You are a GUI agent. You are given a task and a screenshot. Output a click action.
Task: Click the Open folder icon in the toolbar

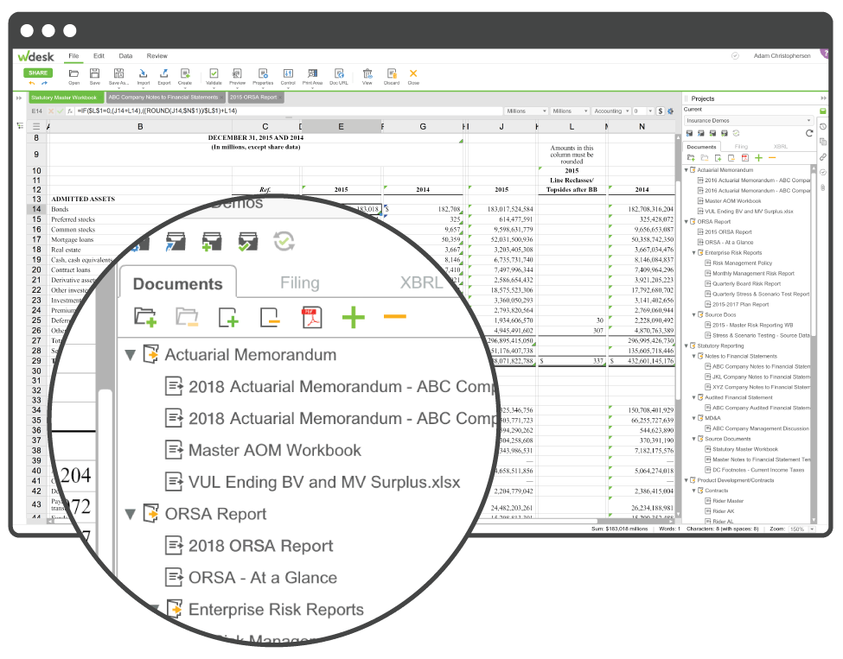[74, 73]
